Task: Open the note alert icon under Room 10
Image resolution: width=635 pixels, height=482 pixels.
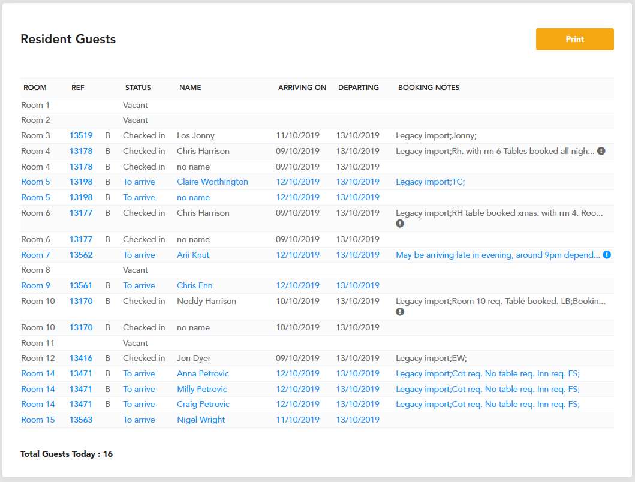Action: click(x=400, y=312)
